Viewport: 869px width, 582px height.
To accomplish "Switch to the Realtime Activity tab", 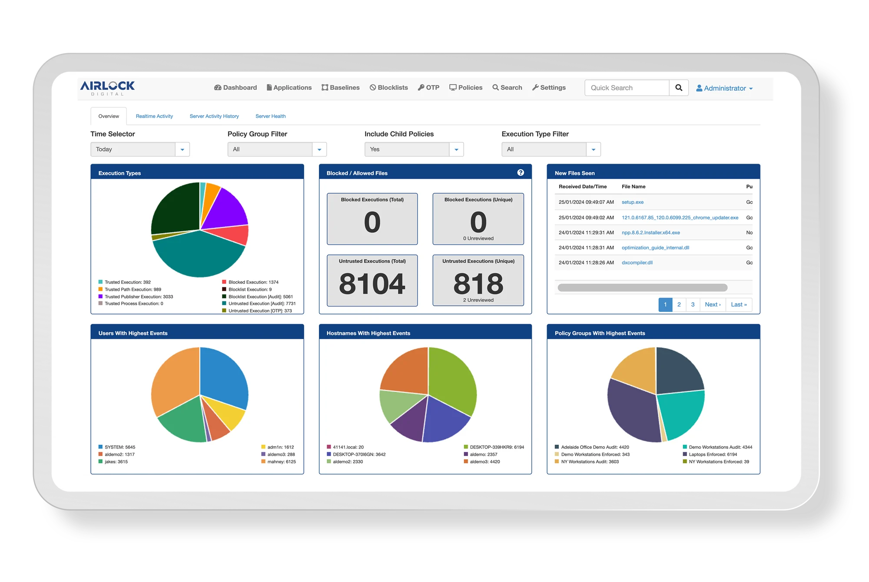I will 154,116.
